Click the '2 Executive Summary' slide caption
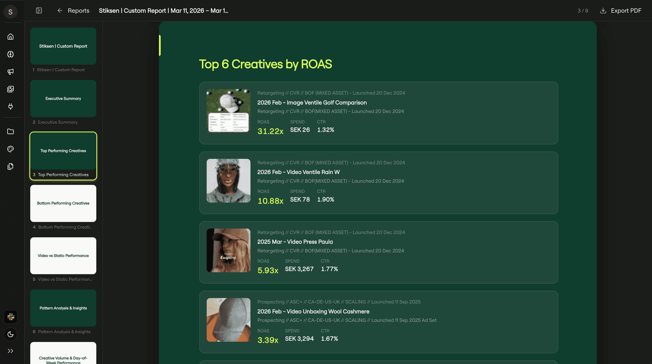This screenshot has height=364, width=652. pos(55,122)
